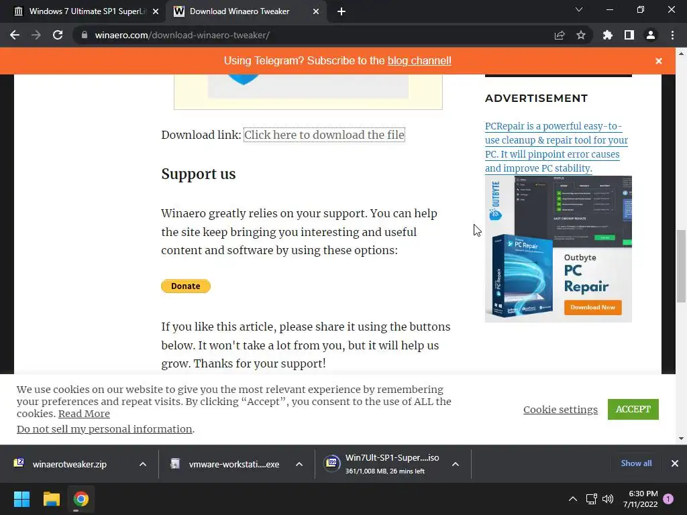Share this page icon in address bar
Viewport: 687px width, 515px height.
tap(560, 35)
